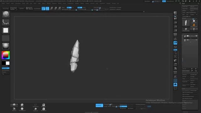Screen dimensions: 201x113
Task: Adjust the Draw Size slider
Action: pyautogui.click(x=101, y=9)
